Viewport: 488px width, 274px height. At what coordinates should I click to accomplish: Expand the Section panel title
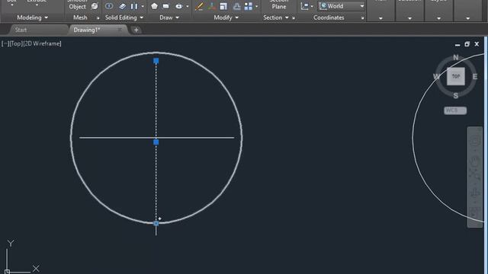[276, 18]
